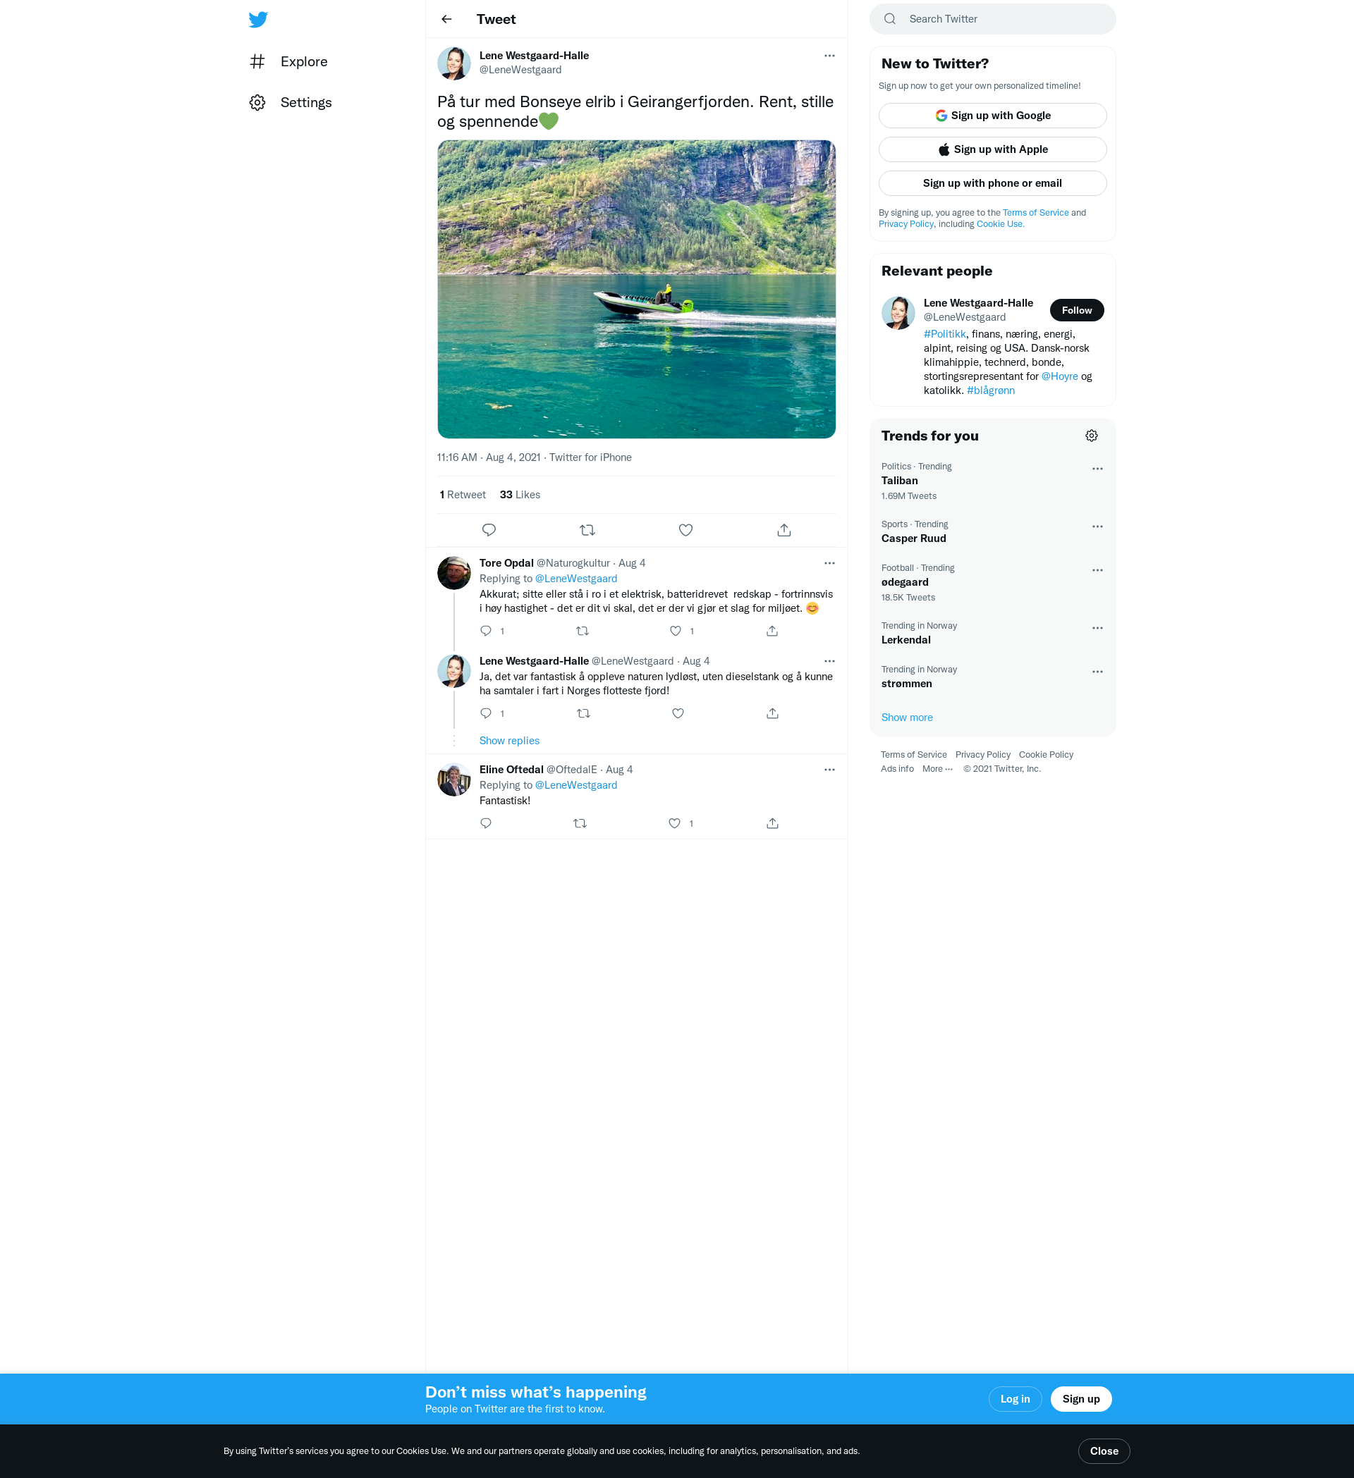Share Eline Oftedal's reply
This screenshot has width=1354, height=1478.
[x=771, y=823]
